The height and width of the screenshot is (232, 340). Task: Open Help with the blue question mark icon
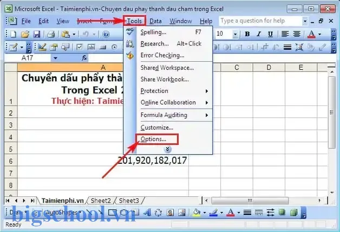pos(106,34)
